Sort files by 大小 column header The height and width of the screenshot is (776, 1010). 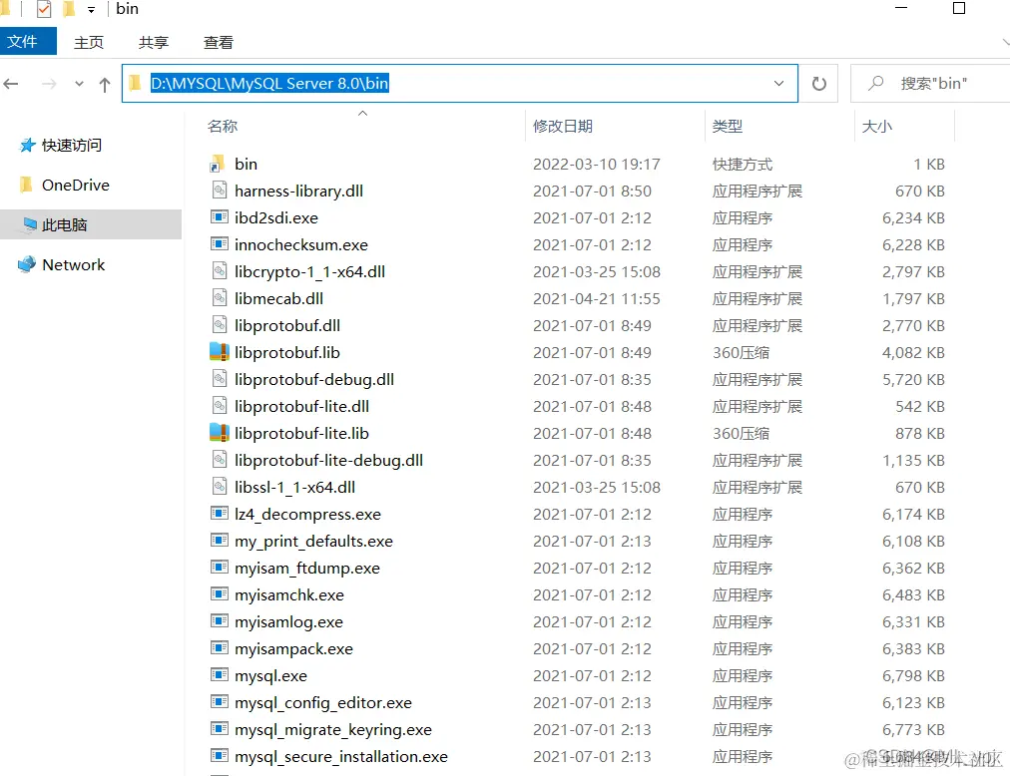877,127
